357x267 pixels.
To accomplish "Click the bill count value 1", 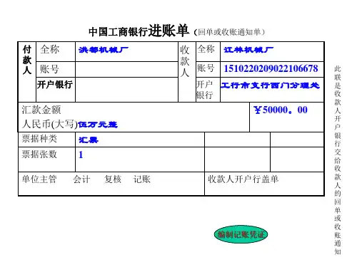I will (x=81, y=155).
